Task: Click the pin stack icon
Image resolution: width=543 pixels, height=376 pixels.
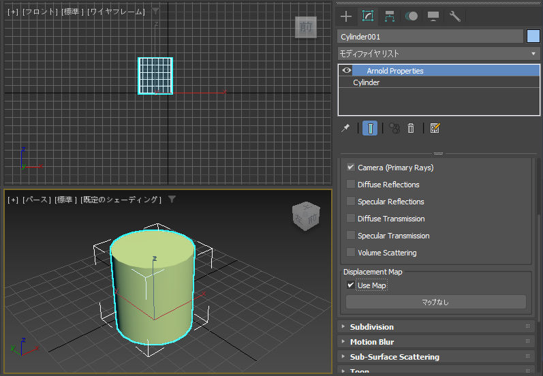Action: (345, 128)
